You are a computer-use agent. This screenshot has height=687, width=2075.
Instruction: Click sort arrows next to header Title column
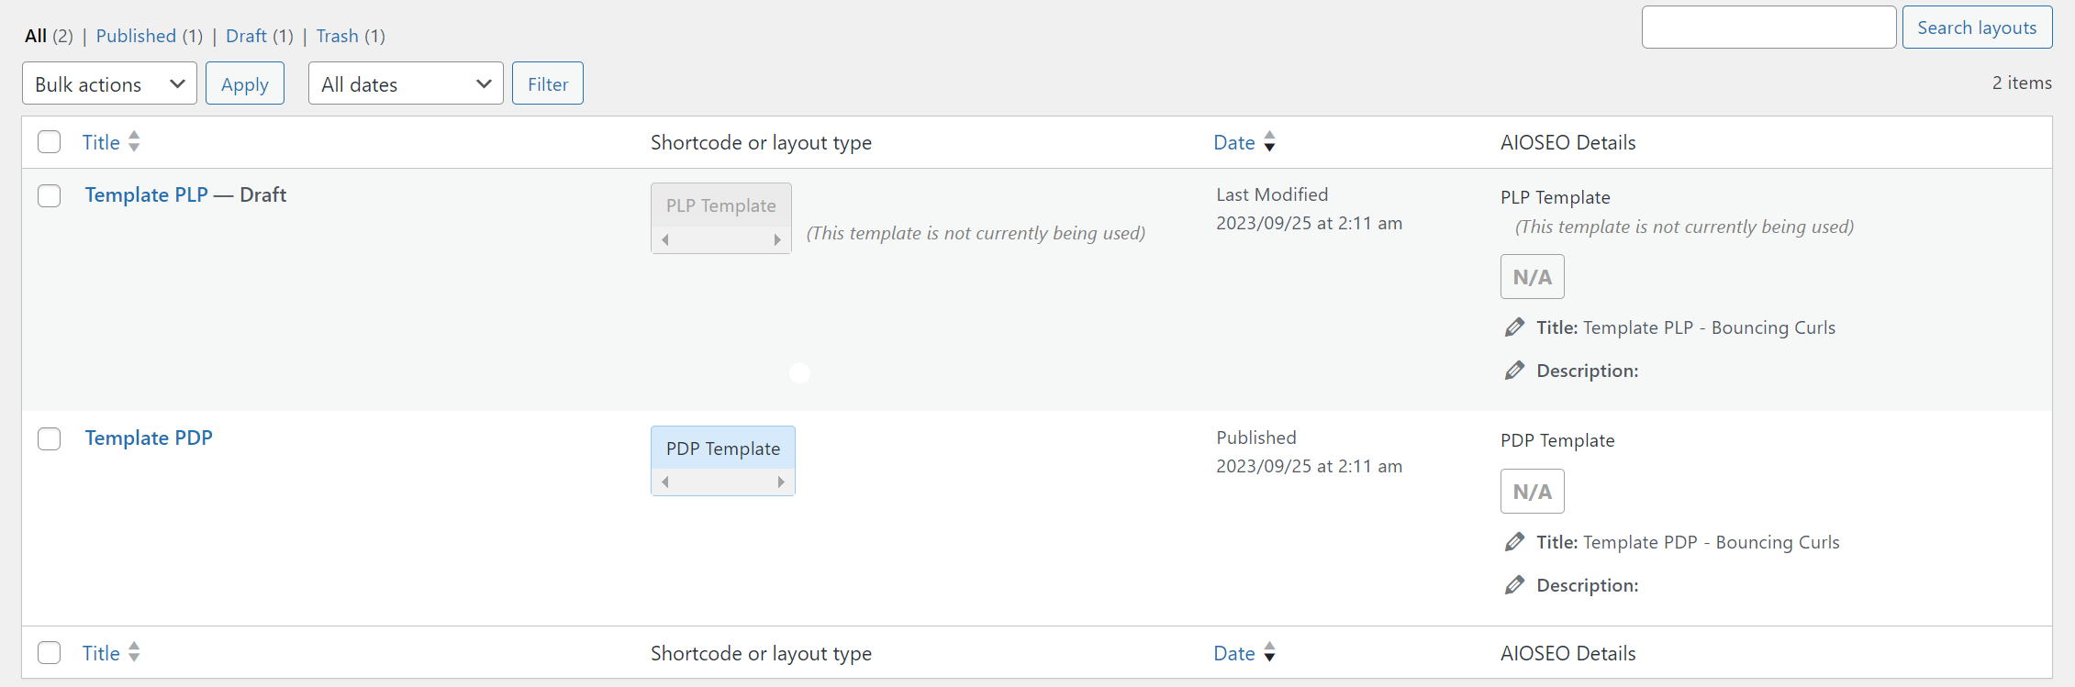pos(134,142)
